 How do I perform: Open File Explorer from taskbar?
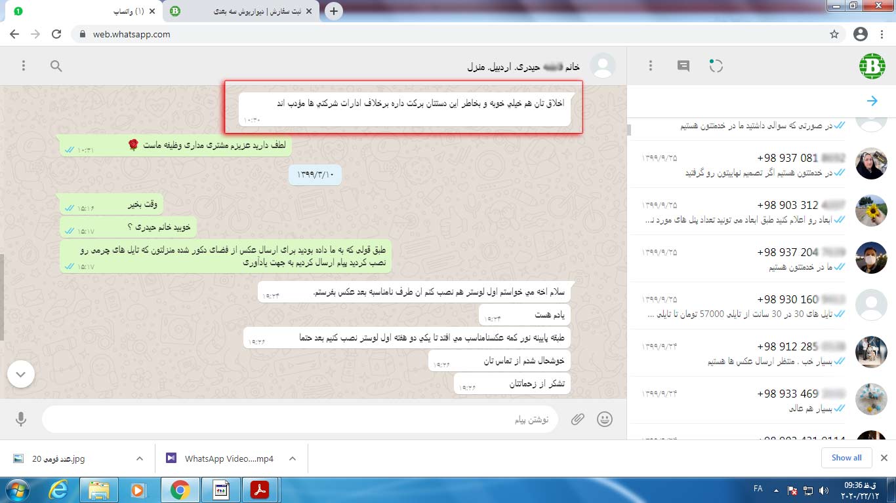pyautogui.click(x=99, y=490)
